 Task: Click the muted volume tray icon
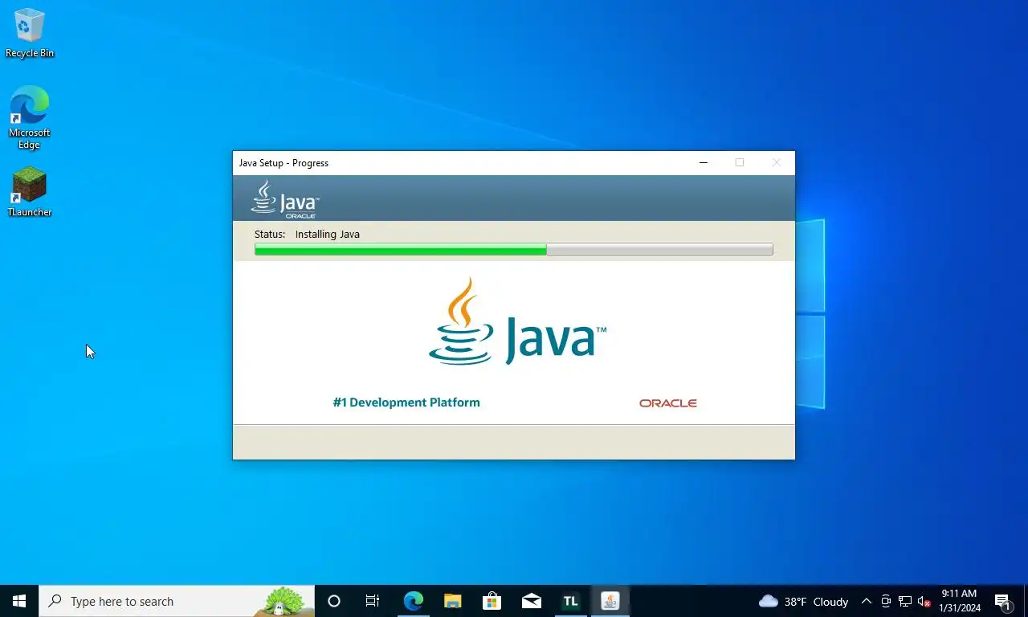pos(924,601)
